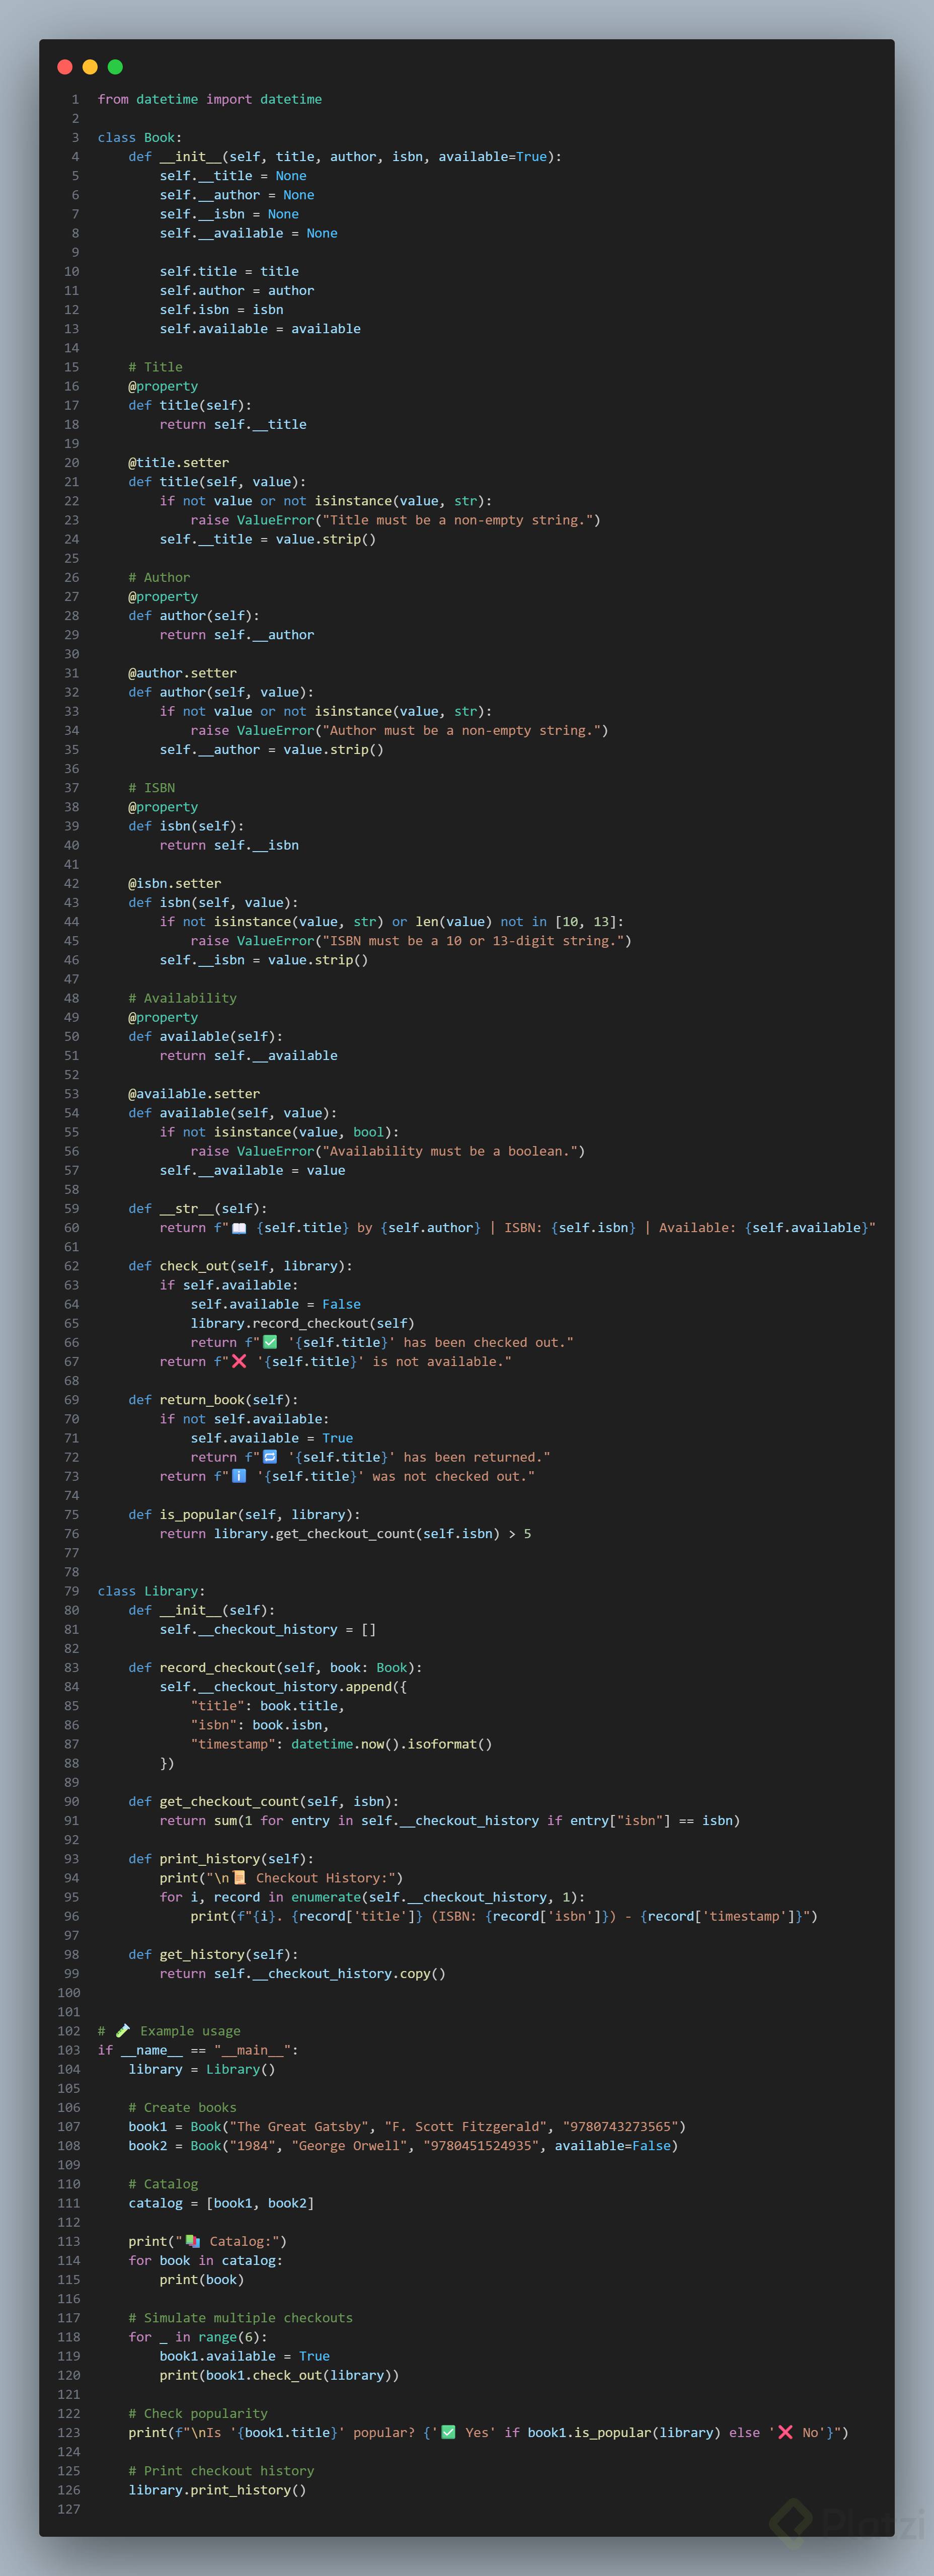Viewport: 934px width, 2576px height.
Task: Click the 'for _ in range(6):' loop line
Action: click(198, 2337)
